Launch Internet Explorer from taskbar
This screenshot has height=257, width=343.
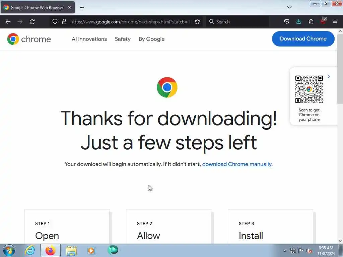30,250
